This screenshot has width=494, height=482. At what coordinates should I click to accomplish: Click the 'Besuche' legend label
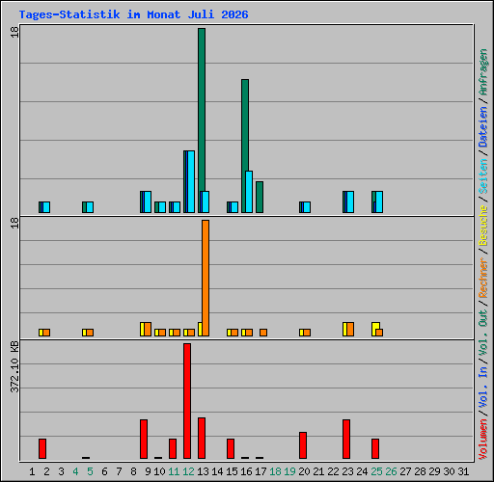point(482,226)
